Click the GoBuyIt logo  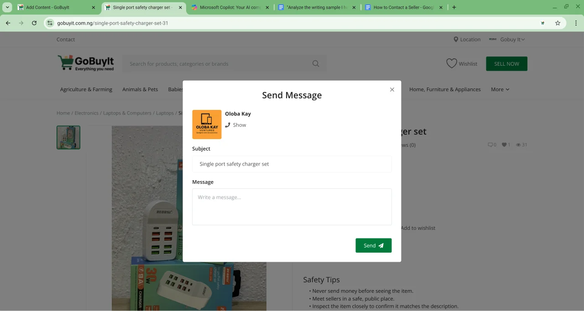coord(86,63)
